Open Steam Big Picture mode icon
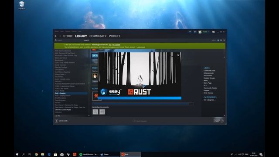This screenshot has width=279, height=157. (x=213, y=32)
